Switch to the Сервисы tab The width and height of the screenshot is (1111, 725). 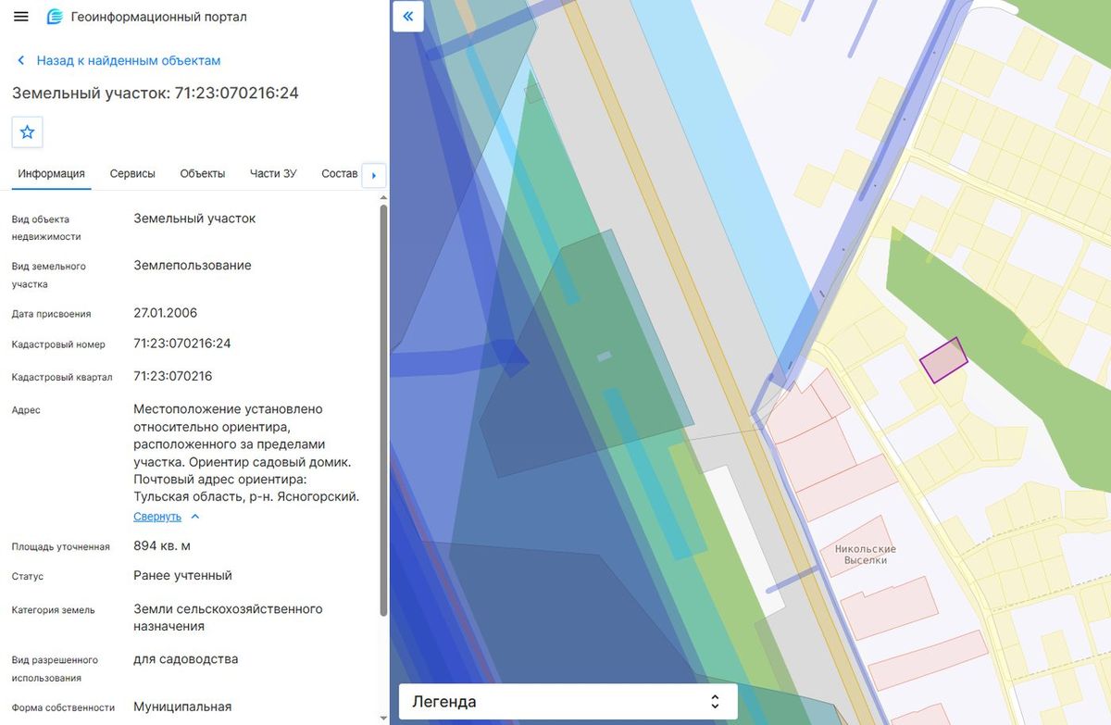[x=132, y=173]
